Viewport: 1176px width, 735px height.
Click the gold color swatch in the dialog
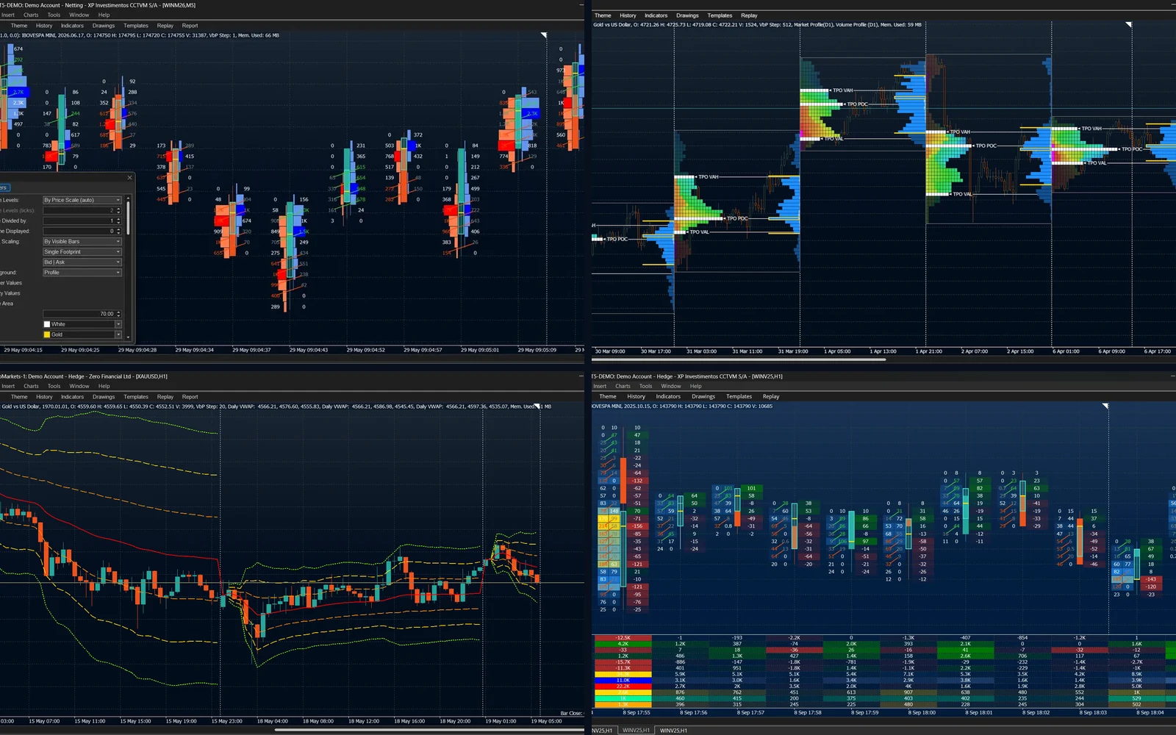pyautogui.click(x=47, y=334)
